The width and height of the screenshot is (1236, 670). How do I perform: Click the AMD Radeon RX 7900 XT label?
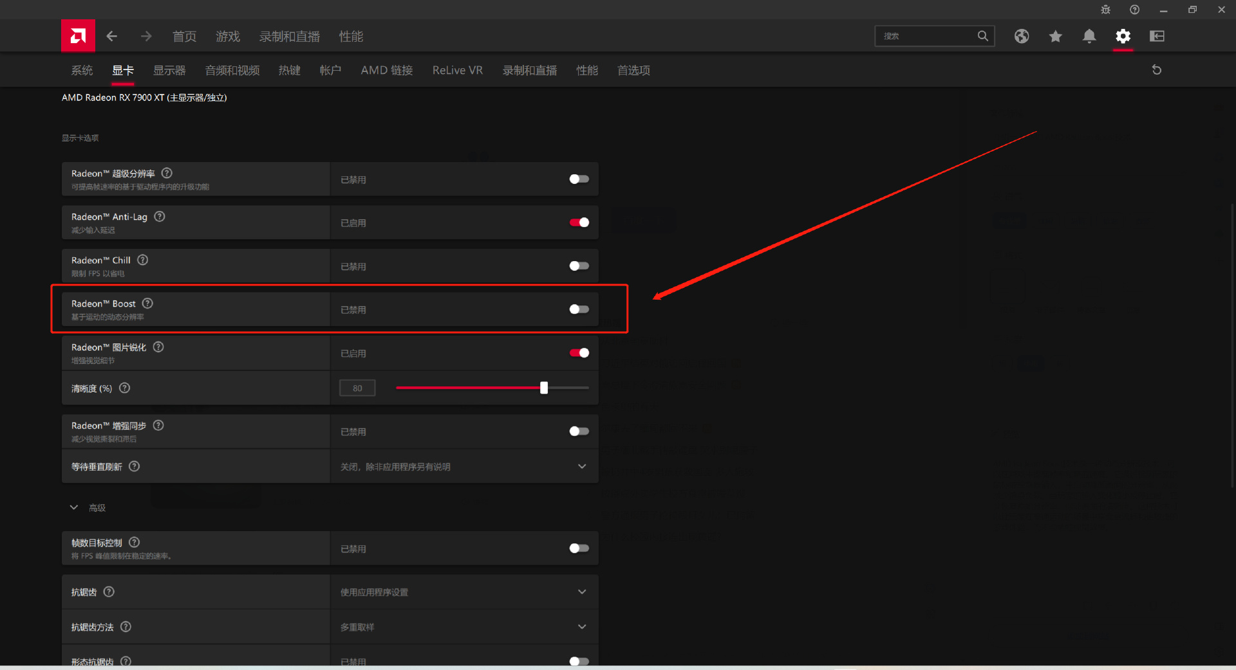pyautogui.click(x=144, y=98)
